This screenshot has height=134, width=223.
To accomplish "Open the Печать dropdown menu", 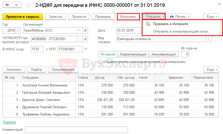I will click(x=179, y=17).
